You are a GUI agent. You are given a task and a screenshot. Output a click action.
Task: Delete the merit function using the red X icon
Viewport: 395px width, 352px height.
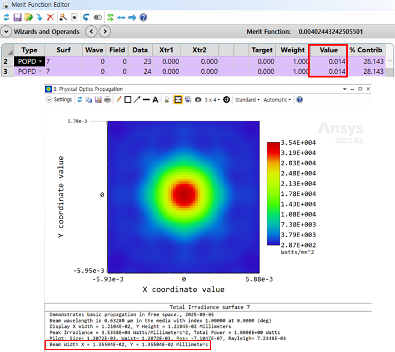51,17
